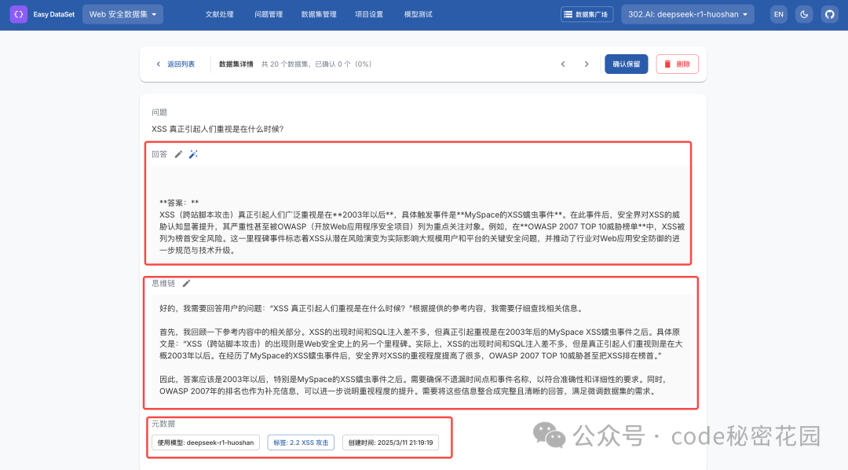Click the 创建时间 2025/3/11 chip
Image resolution: width=848 pixels, height=470 pixels.
(x=390, y=442)
